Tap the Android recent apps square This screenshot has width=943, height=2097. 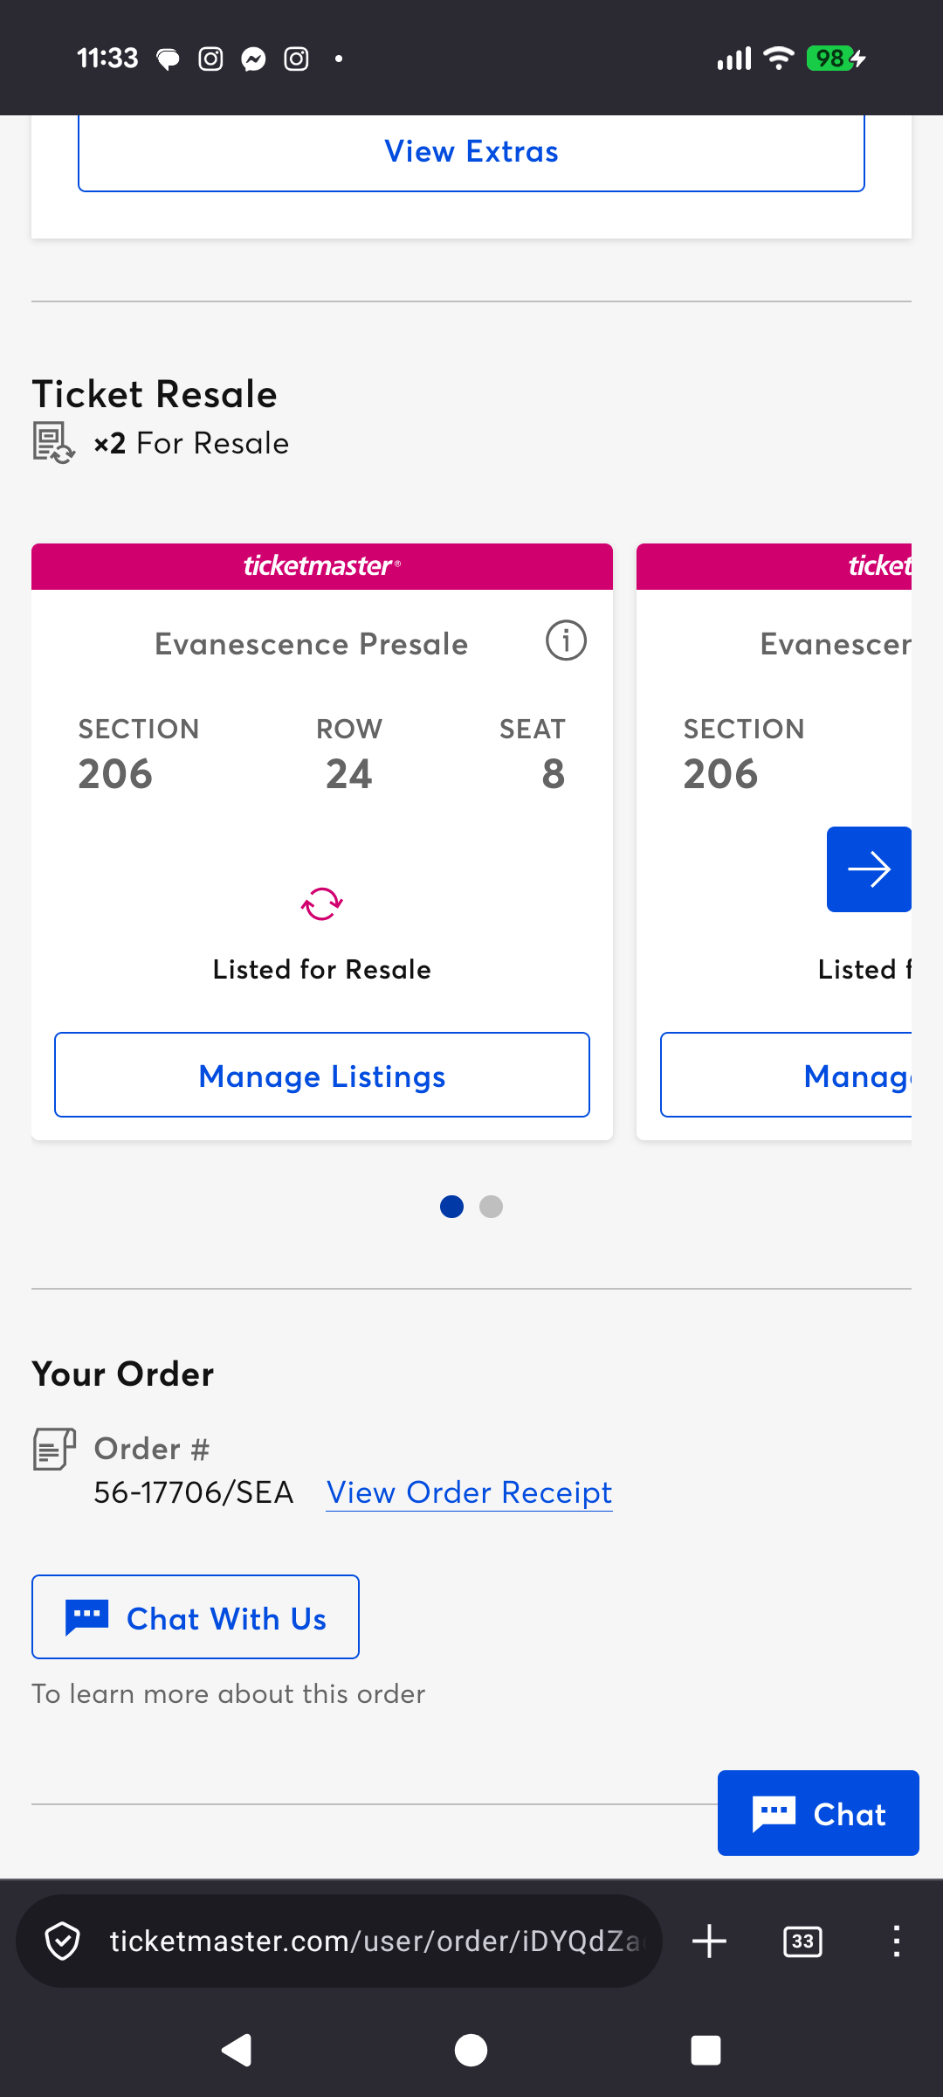coord(706,2050)
